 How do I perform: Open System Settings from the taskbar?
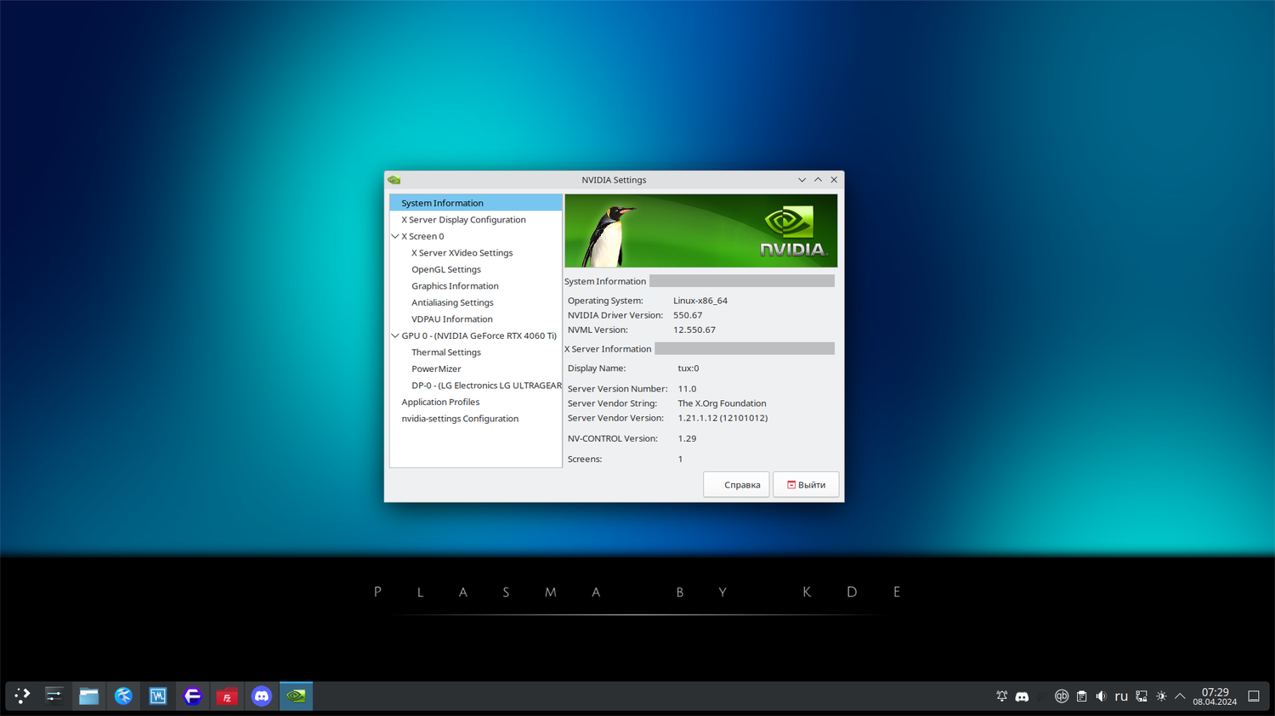54,696
